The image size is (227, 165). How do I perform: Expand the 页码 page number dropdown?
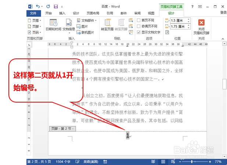(35, 32)
